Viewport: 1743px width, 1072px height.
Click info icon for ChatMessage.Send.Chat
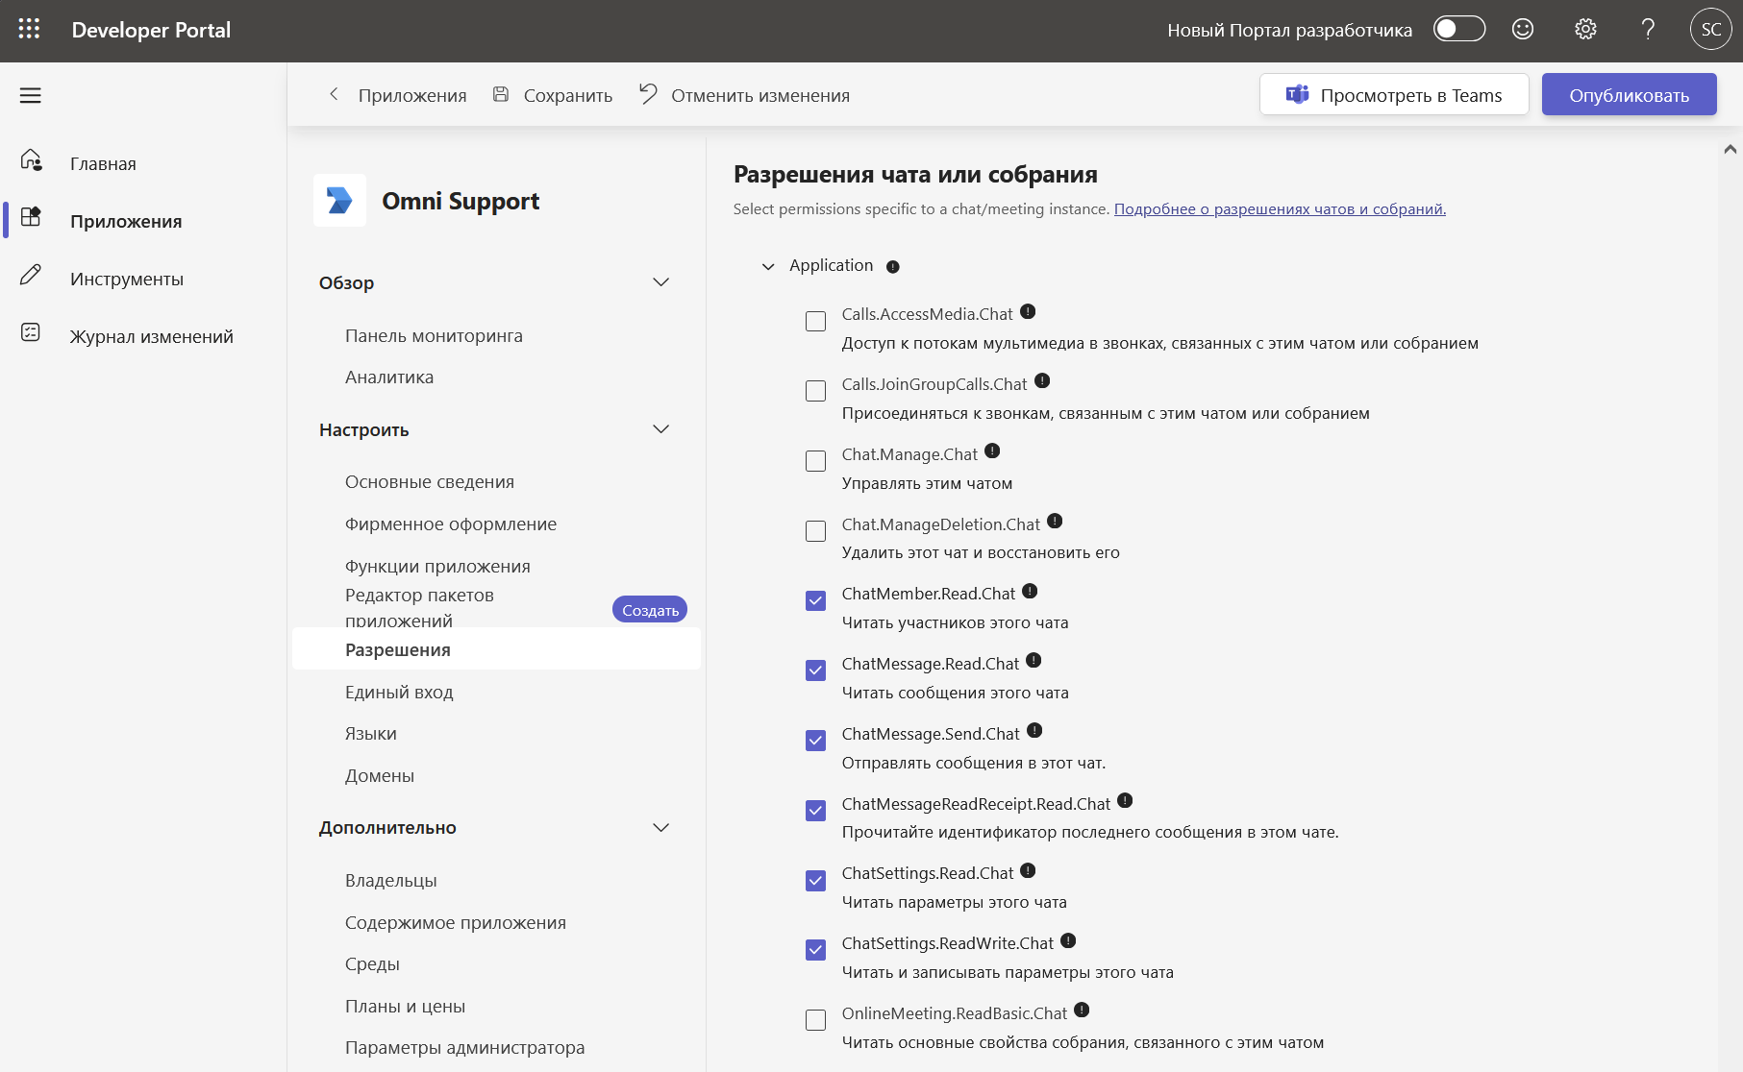tap(1034, 731)
